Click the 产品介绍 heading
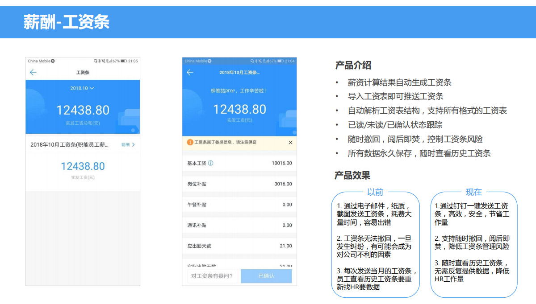Screen dimensions: 536x304 pyautogui.click(x=353, y=65)
